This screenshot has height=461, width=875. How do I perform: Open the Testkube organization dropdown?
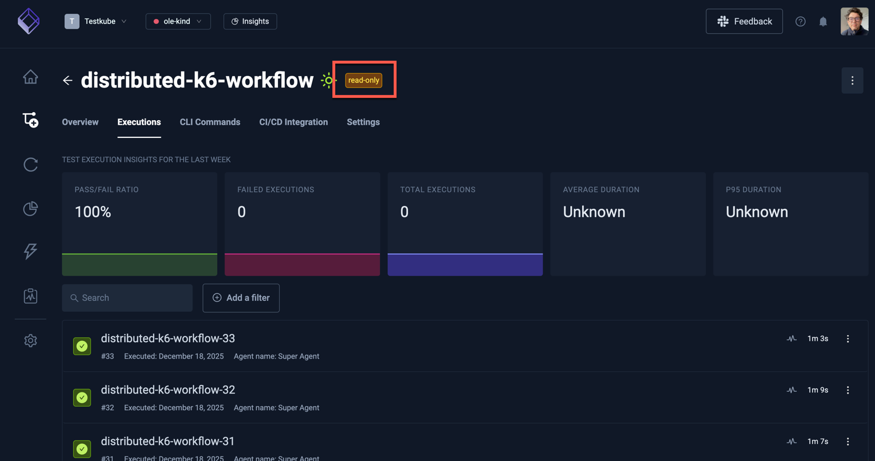tap(96, 21)
